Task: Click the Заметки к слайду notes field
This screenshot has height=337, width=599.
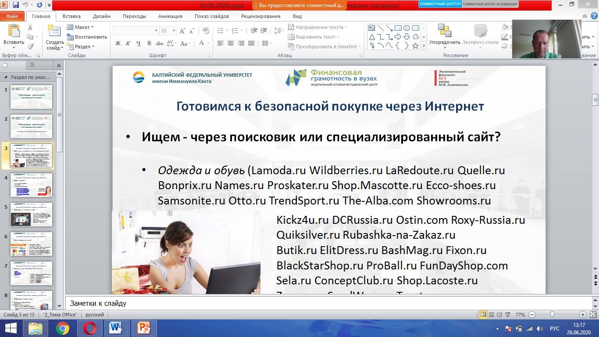Action: tap(328, 303)
